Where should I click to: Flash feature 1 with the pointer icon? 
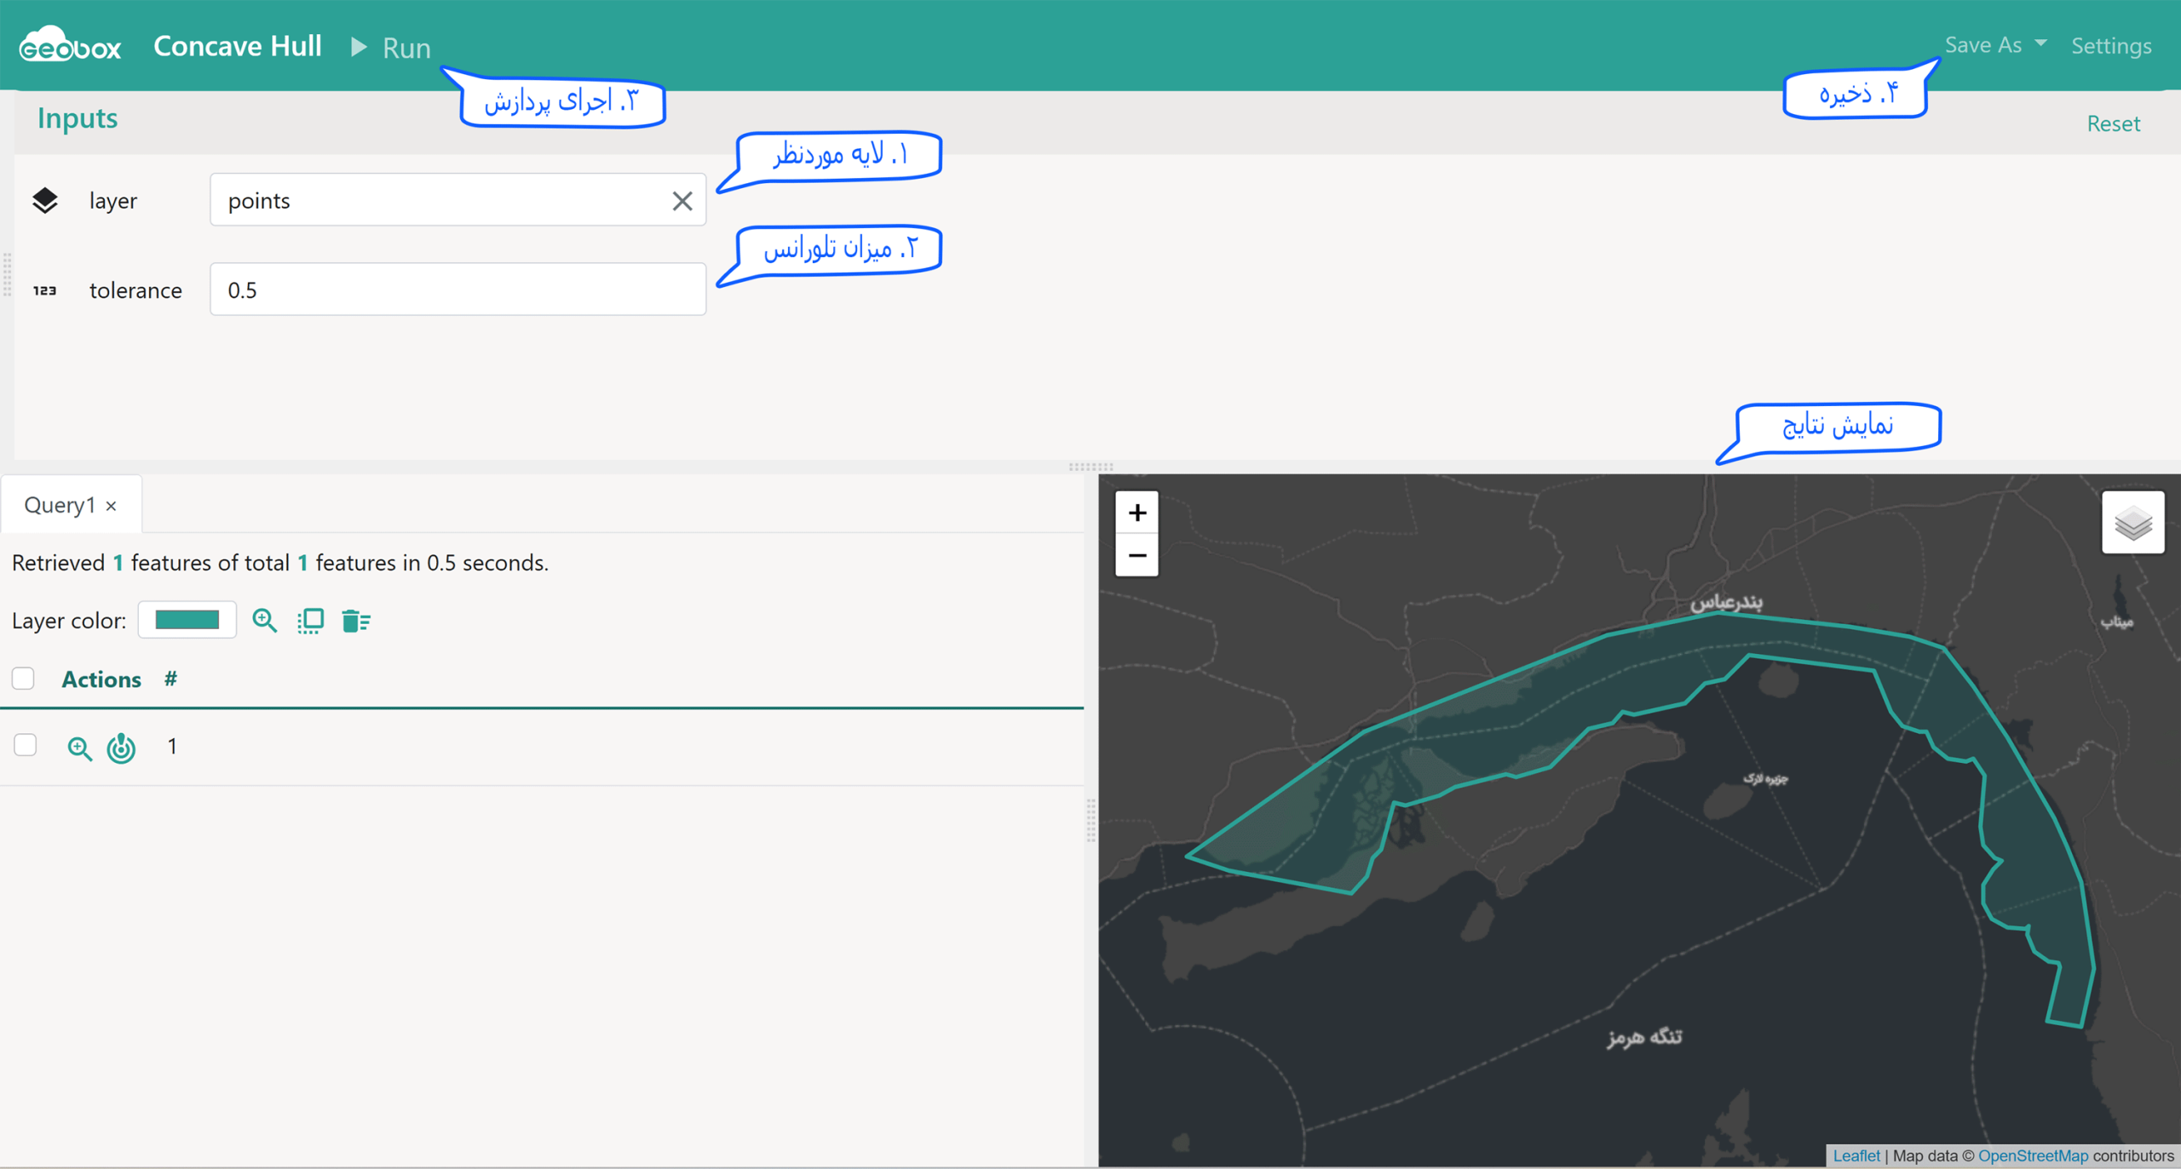pos(121,748)
